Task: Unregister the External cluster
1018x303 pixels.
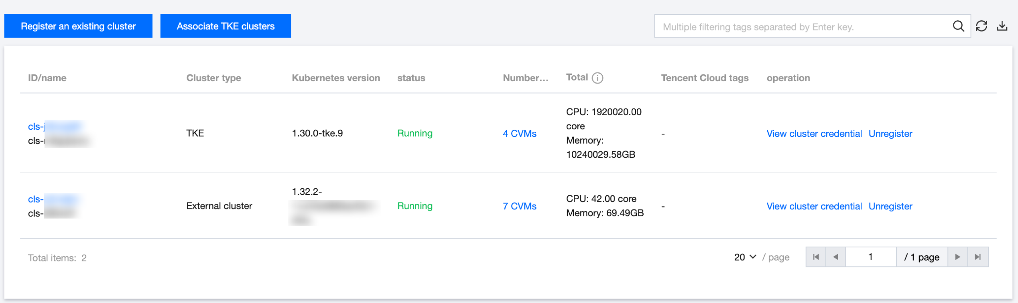Action: coord(890,207)
